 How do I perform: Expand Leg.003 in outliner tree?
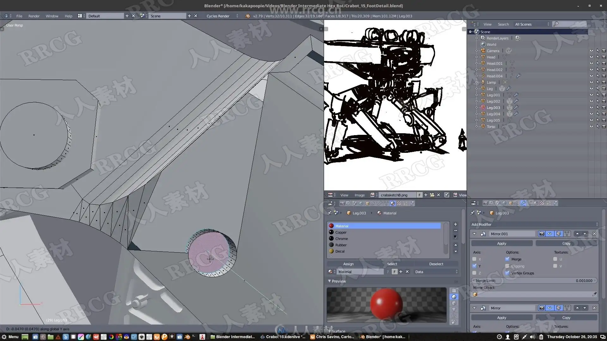tap(476, 107)
